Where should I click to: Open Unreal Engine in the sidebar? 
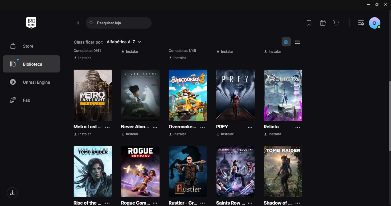31,82
